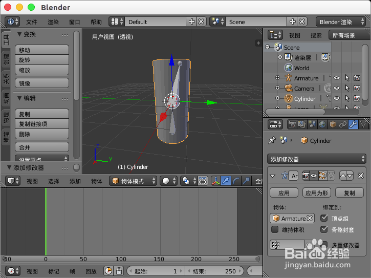Move Armature modifier up in stack
This screenshot has width=371, height=278.
tap(343, 176)
